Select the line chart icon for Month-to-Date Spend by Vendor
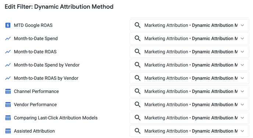 coord(8,65)
